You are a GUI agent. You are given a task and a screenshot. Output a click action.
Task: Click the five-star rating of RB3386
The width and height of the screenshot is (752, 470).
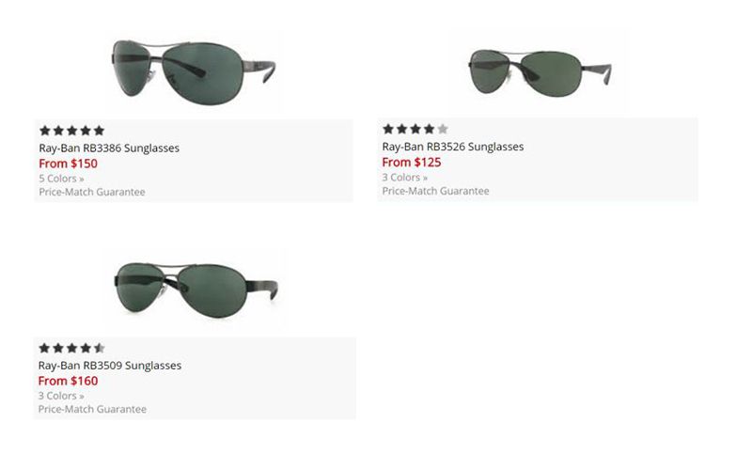coord(72,131)
